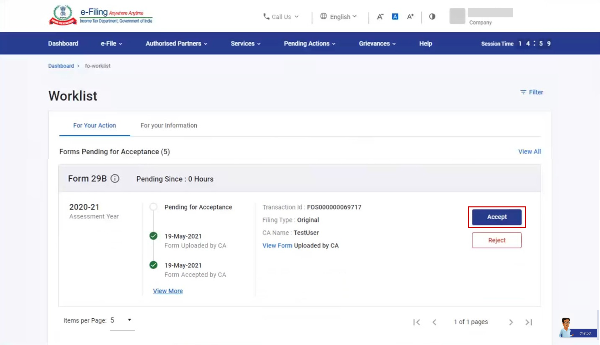Open the English language dropdown
This screenshot has width=600, height=345.
[338, 16]
